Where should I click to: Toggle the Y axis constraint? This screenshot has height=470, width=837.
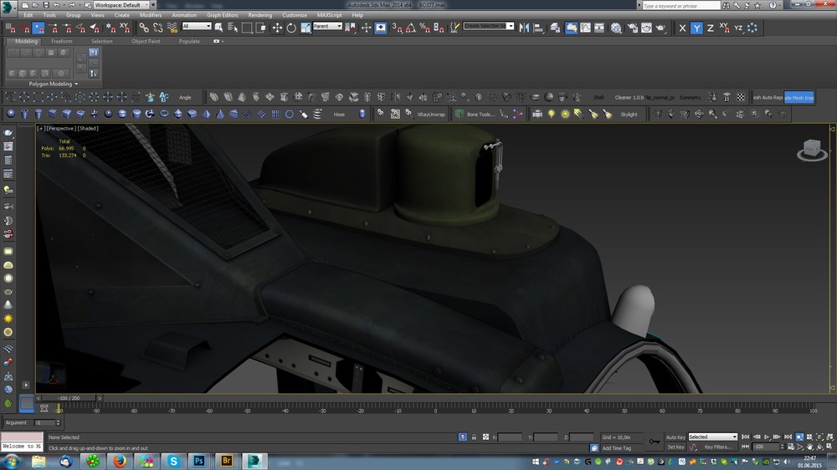coord(696,28)
